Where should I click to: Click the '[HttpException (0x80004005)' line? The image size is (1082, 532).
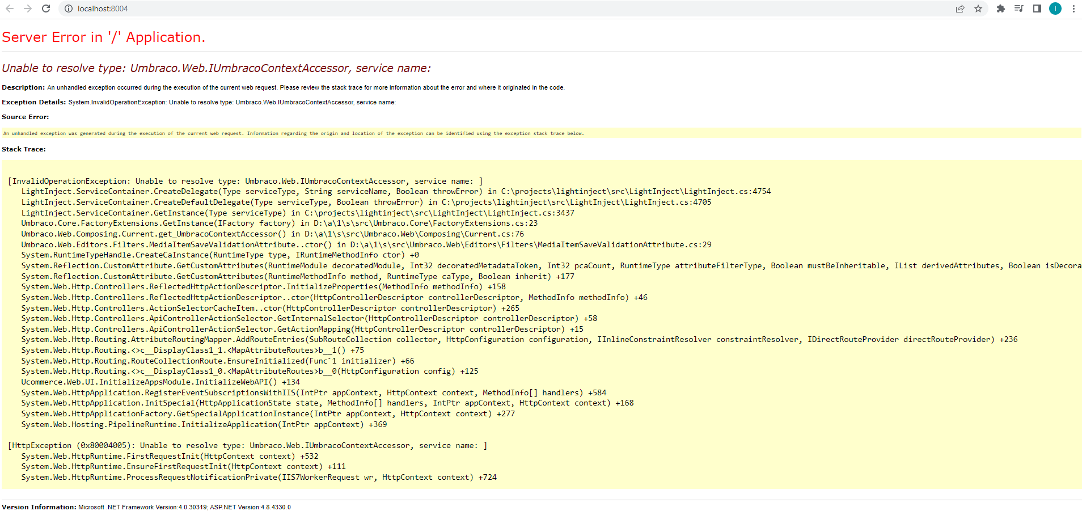pyautogui.click(x=247, y=446)
